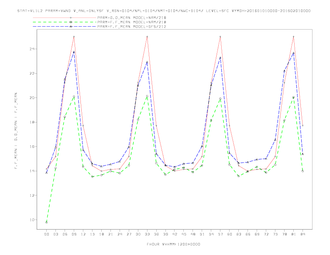Click the green circle data point at hour 84
330x255 pixels.
pyautogui.click(x=302, y=171)
